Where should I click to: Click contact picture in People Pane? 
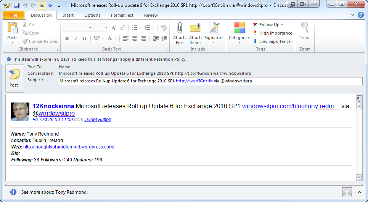347,192
